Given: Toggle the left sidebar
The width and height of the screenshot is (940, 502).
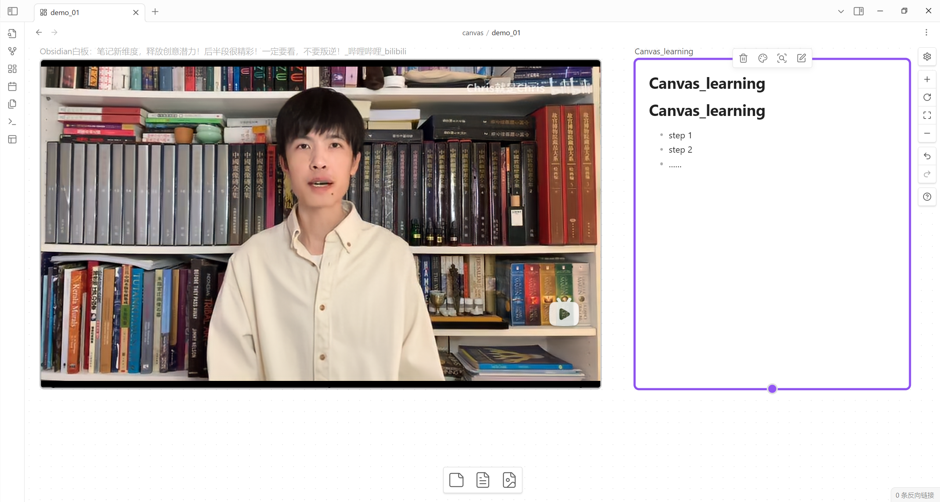Looking at the screenshot, I should click(12, 11).
